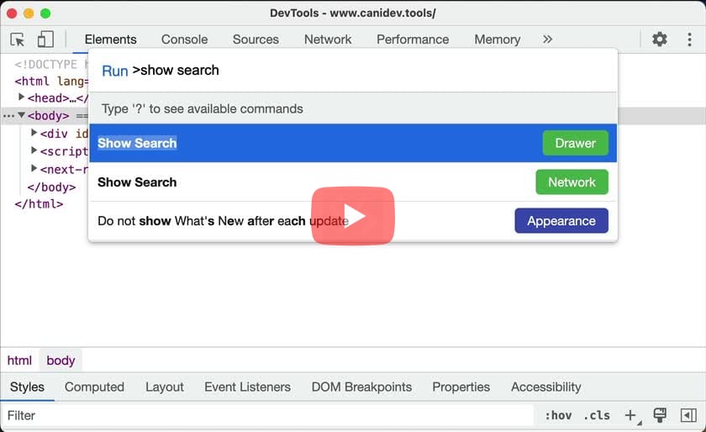
Task: Toggle computed styles sidebar icon
Action: pos(688,415)
